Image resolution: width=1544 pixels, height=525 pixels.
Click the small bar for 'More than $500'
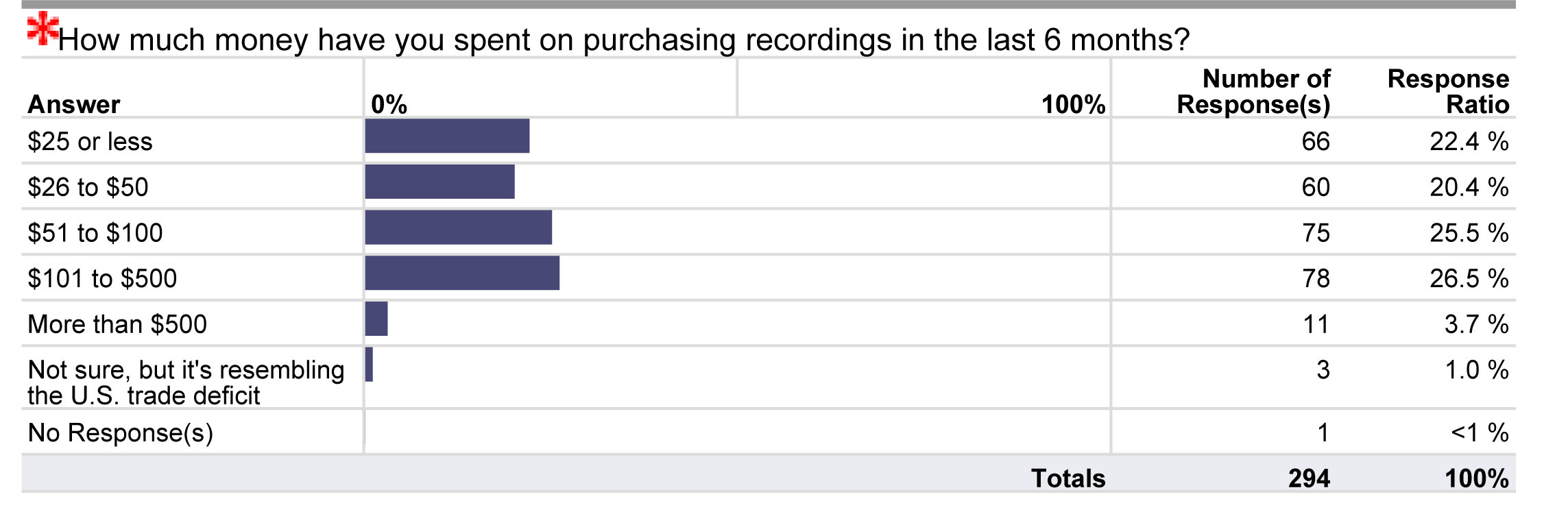[x=376, y=319]
